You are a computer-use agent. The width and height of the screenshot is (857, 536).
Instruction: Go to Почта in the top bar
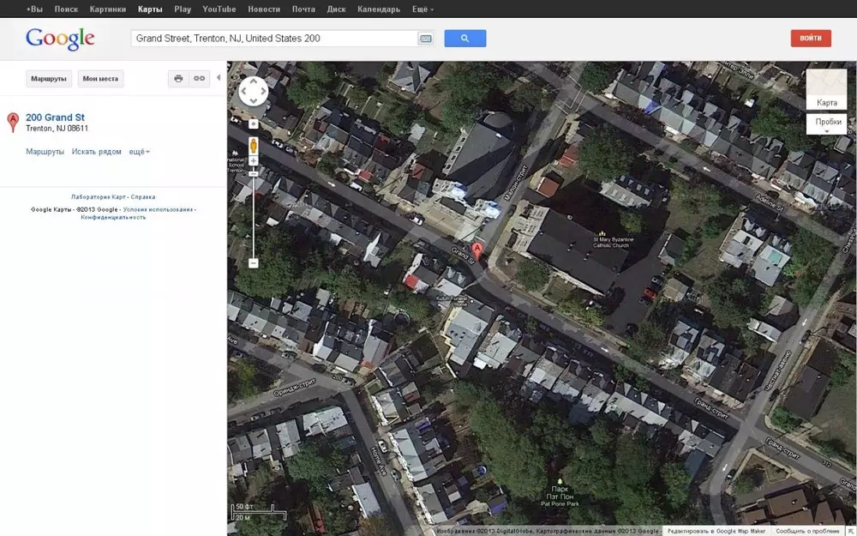[x=303, y=9]
